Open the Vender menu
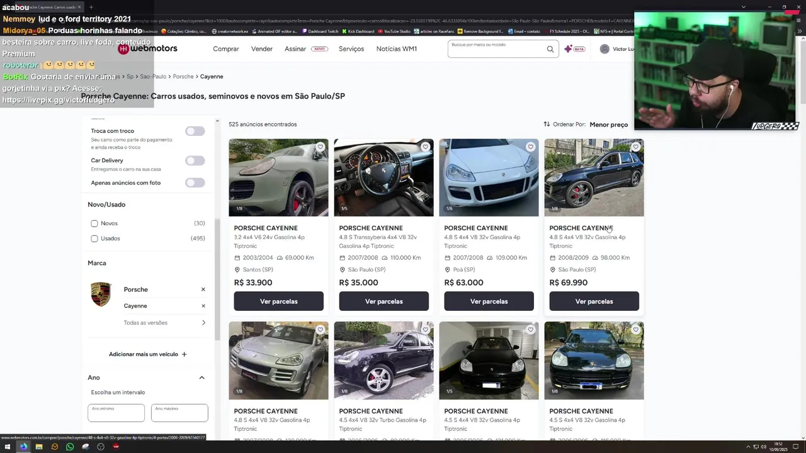This screenshot has height=453, width=806. pyautogui.click(x=262, y=49)
